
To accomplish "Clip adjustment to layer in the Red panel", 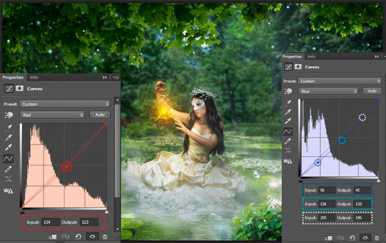I will (53, 237).
